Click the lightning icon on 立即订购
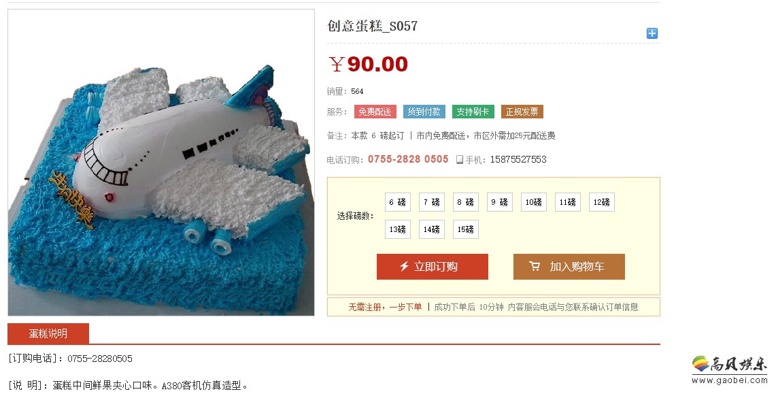Screen dimensions: 778x396 [x=405, y=267]
